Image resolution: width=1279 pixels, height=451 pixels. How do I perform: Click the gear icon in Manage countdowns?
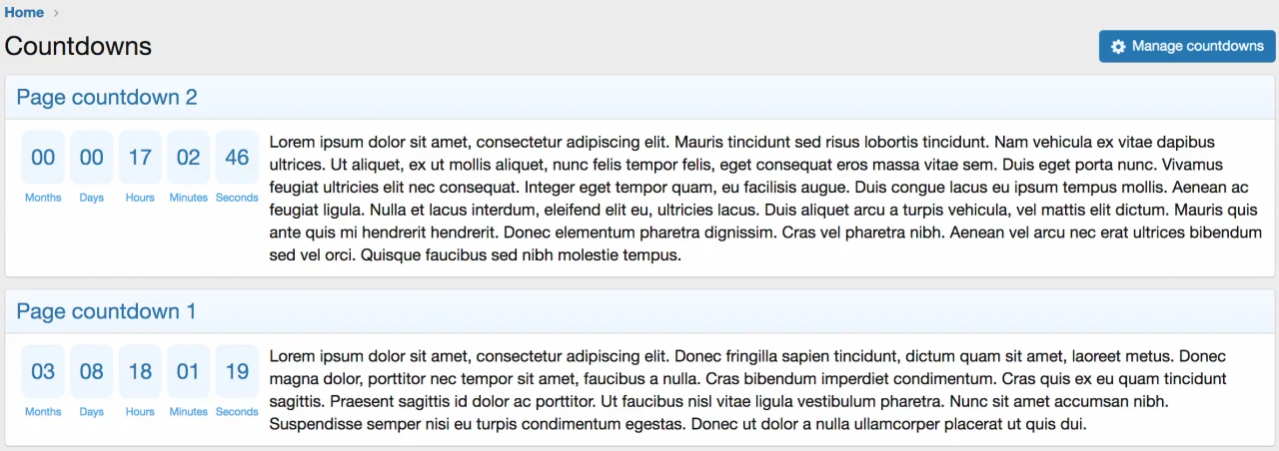(x=1118, y=47)
